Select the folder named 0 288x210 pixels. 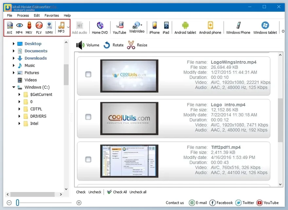coord(28,102)
